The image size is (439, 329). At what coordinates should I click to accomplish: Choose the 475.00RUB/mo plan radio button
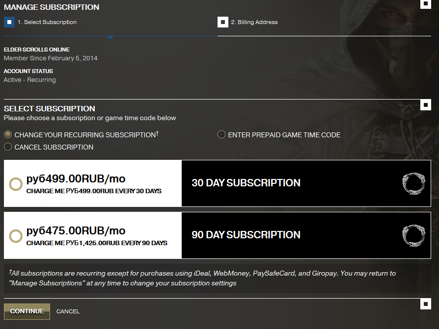(x=16, y=236)
